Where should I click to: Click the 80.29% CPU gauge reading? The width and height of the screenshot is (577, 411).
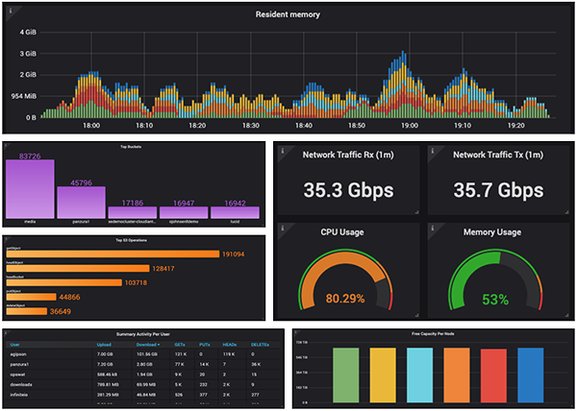[345, 299]
